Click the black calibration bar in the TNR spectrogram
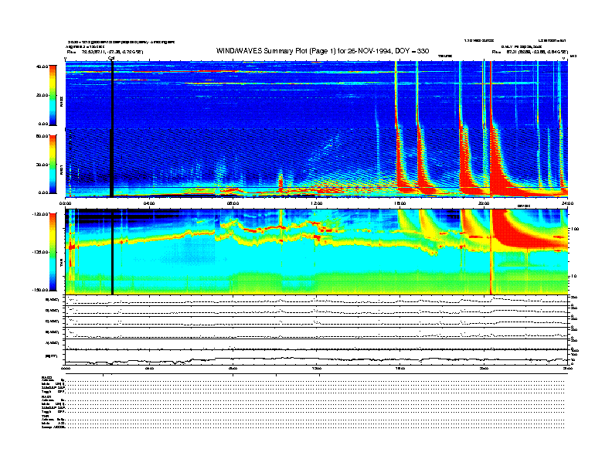612x473 pixels. tap(112, 252)
